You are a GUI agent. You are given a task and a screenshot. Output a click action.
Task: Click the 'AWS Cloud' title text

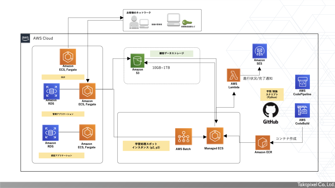pyautogui.click(x=43, y=38)
